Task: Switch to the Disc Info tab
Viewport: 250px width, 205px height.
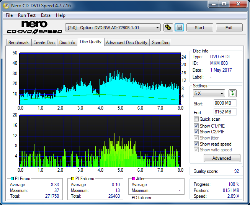Action: click(x=67, y=43)
